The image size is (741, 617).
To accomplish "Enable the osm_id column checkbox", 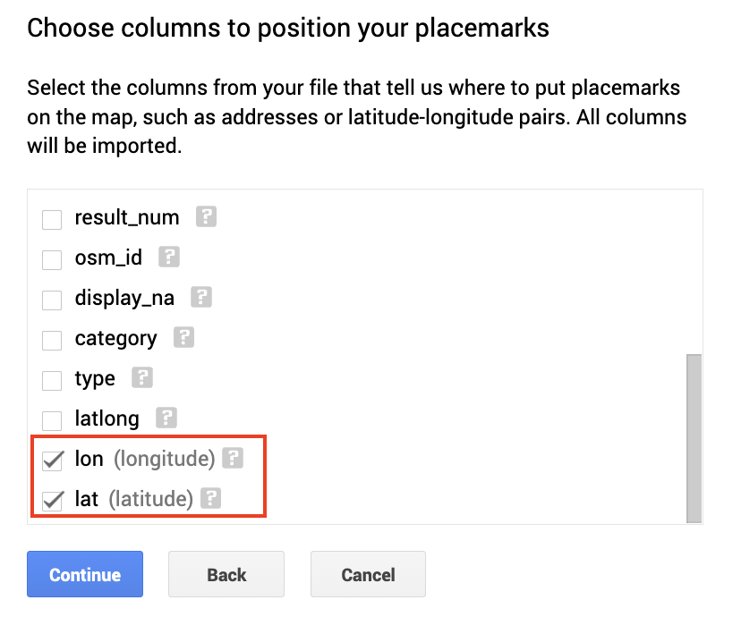I will click(52, 259).
